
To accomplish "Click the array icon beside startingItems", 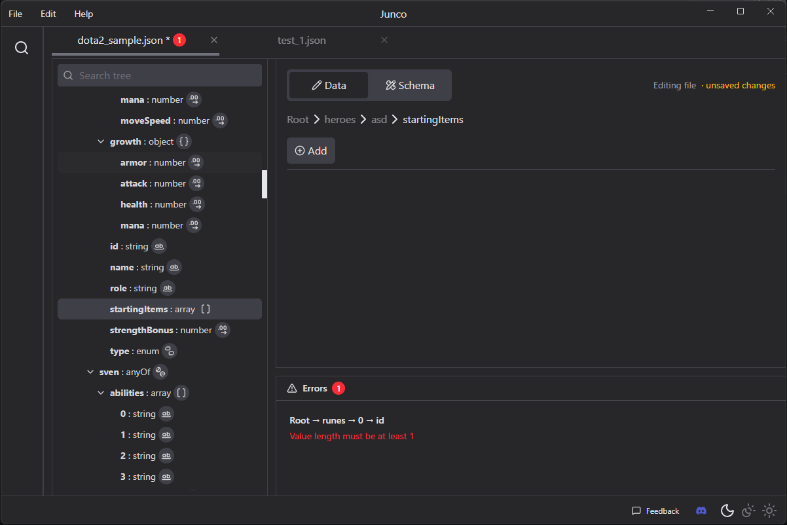I will click(206, 309).
